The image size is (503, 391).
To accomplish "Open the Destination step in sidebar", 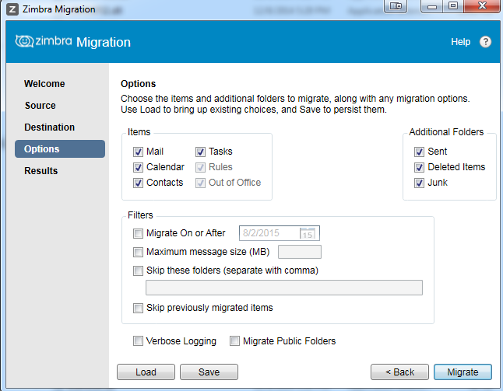I will point(49,127).
